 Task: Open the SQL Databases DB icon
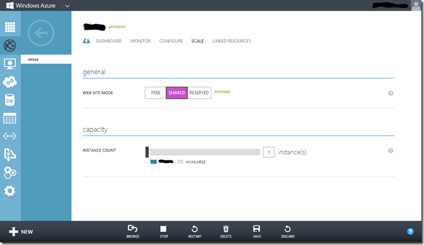point(10,100)
